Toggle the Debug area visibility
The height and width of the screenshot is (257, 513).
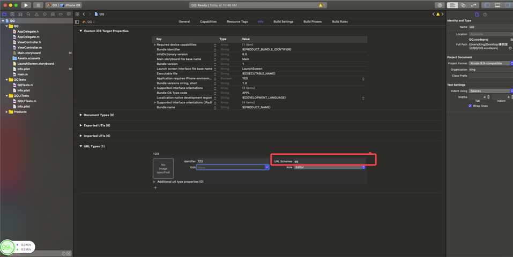[497, 5]
